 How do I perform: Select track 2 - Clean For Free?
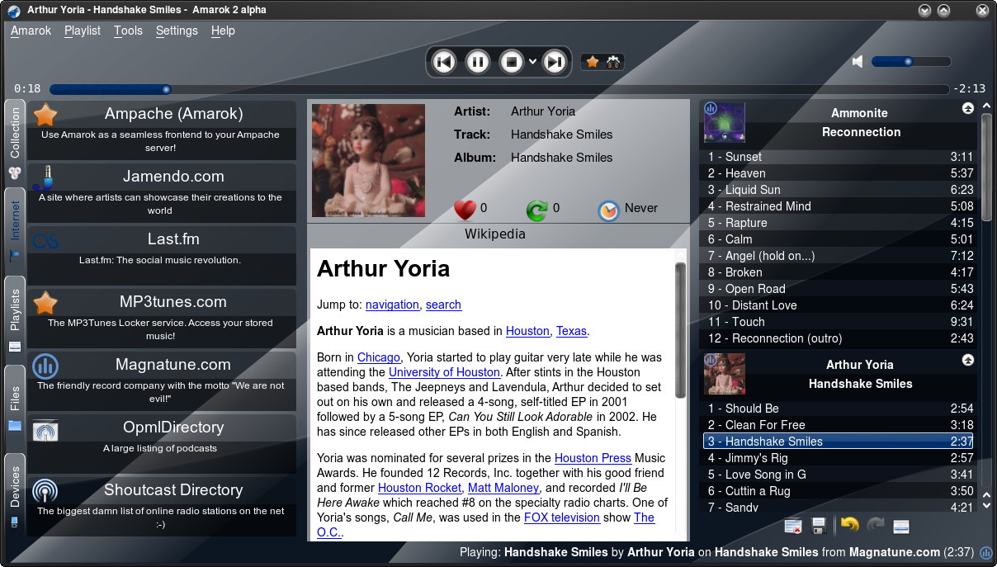[x=839, y=425]
